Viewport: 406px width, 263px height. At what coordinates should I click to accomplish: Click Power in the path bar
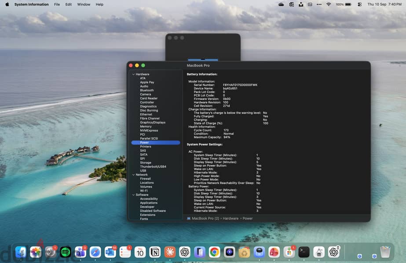click(248, 218)
